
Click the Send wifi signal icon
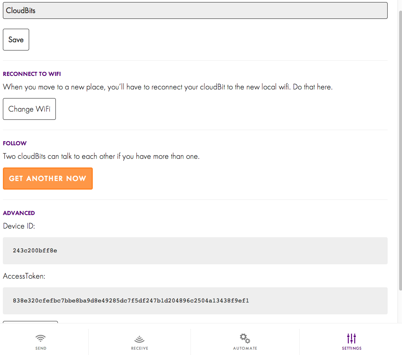[41, 339]
